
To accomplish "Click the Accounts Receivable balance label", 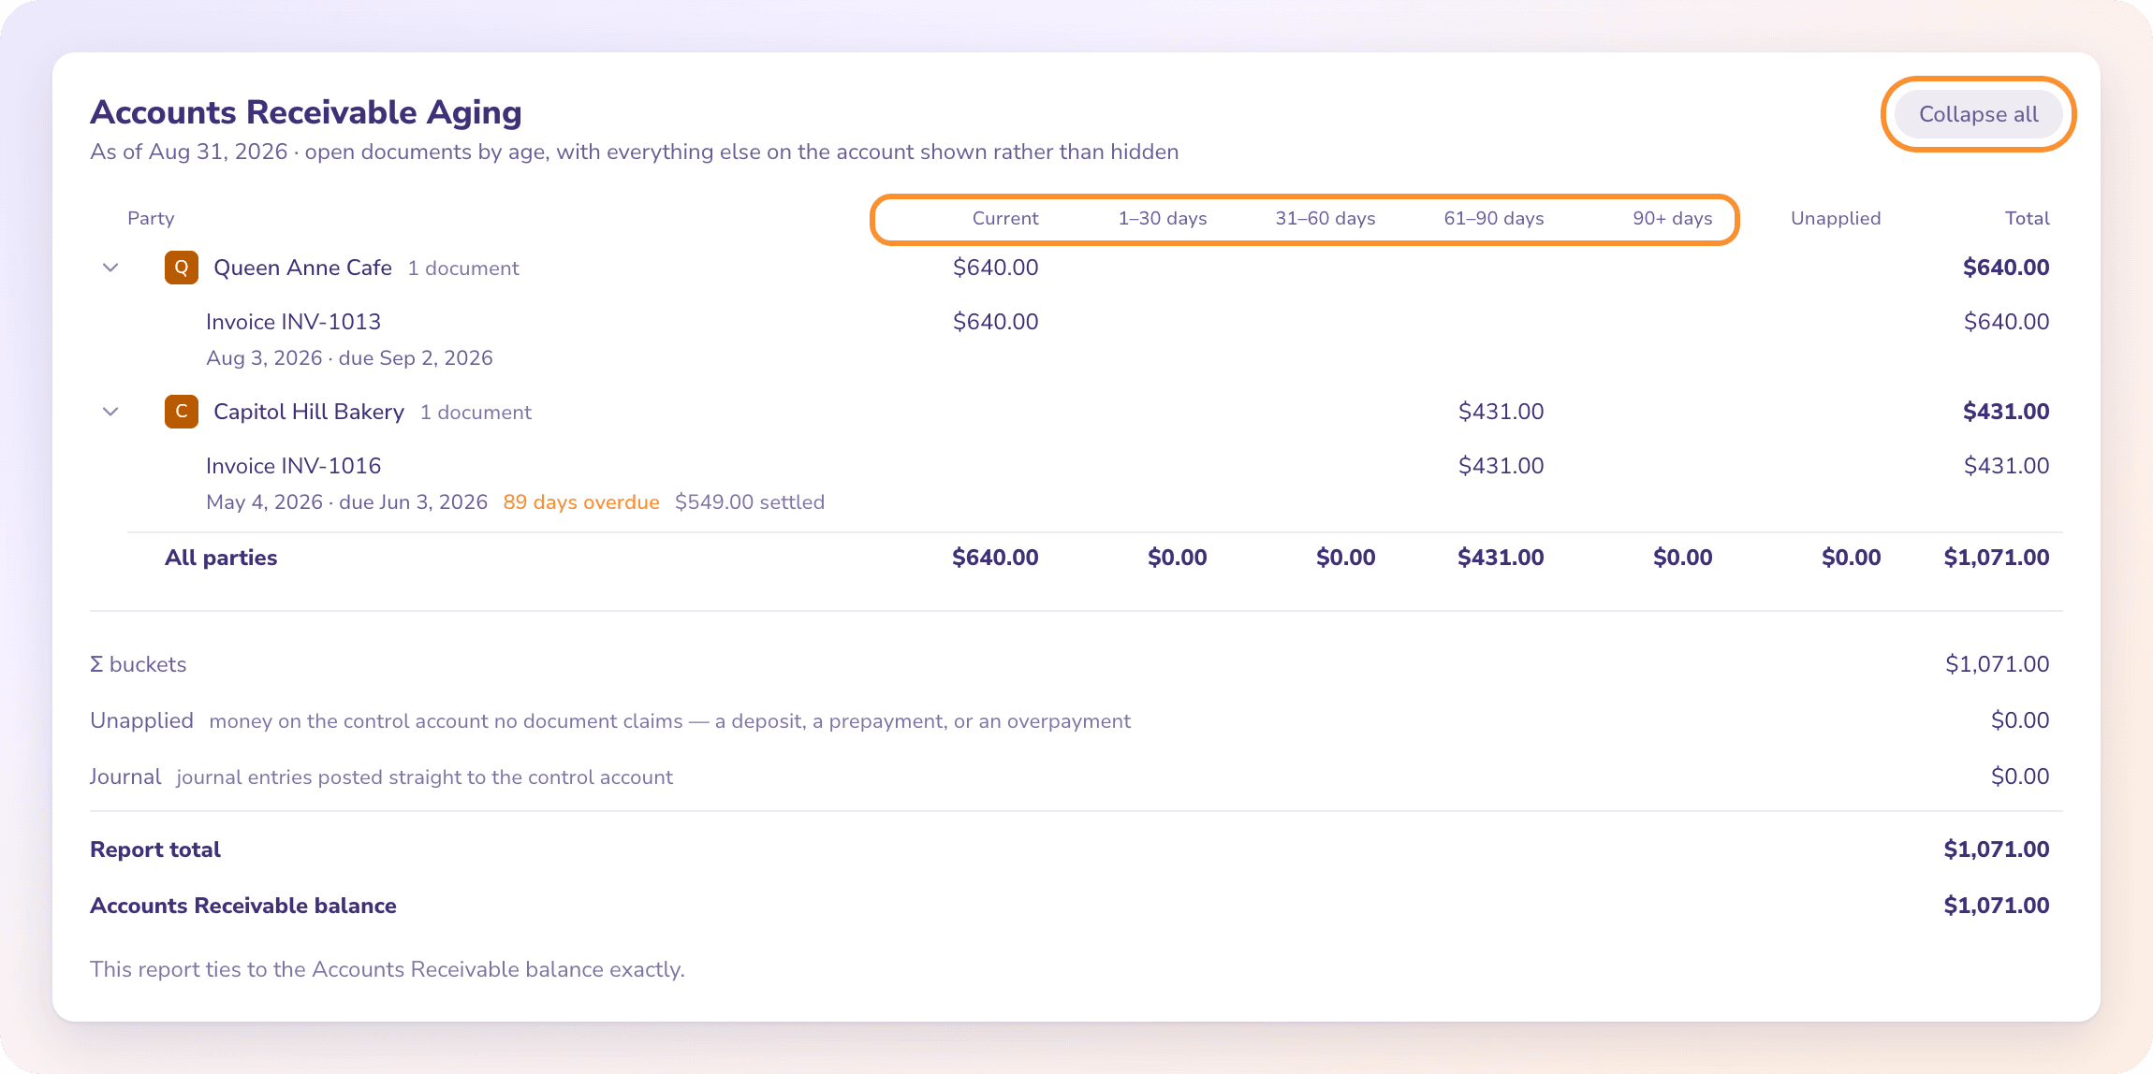I will click(x=243, y=906).
